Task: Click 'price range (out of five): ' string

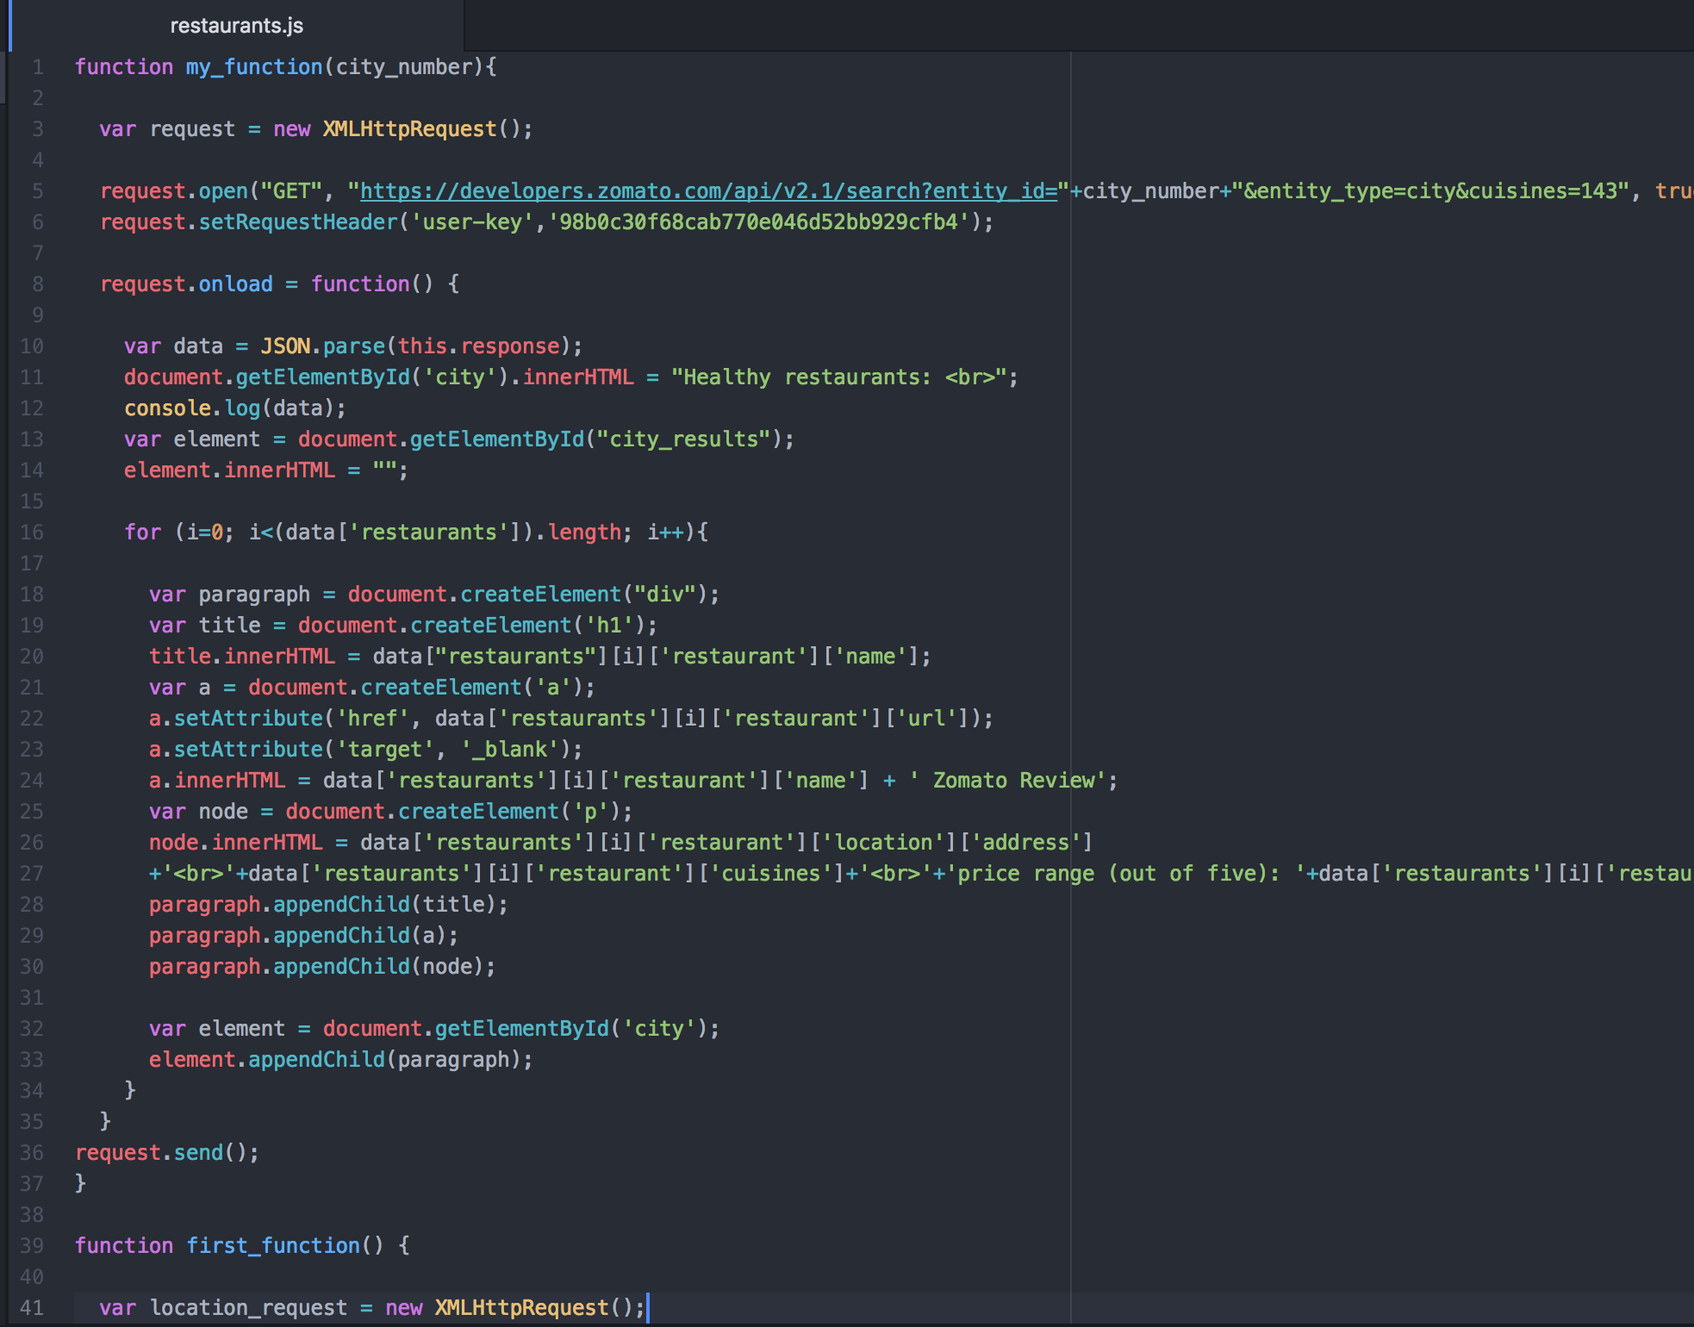Action: [x=1126, y=873]
